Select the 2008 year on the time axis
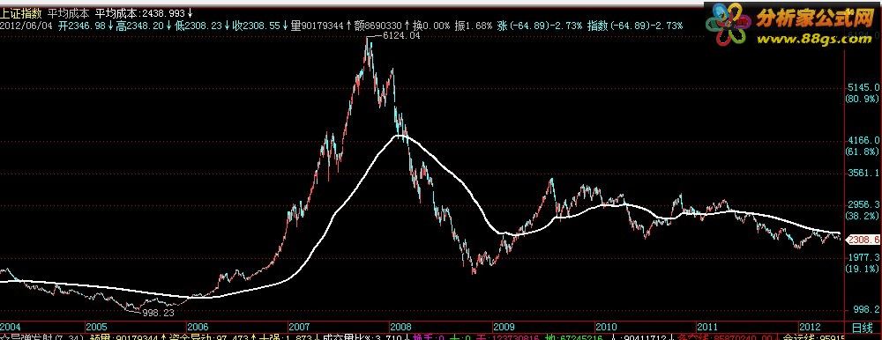 (402, 327)
